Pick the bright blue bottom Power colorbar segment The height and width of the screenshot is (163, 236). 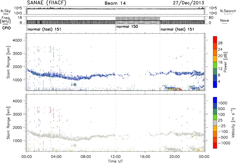pos(215,84)
